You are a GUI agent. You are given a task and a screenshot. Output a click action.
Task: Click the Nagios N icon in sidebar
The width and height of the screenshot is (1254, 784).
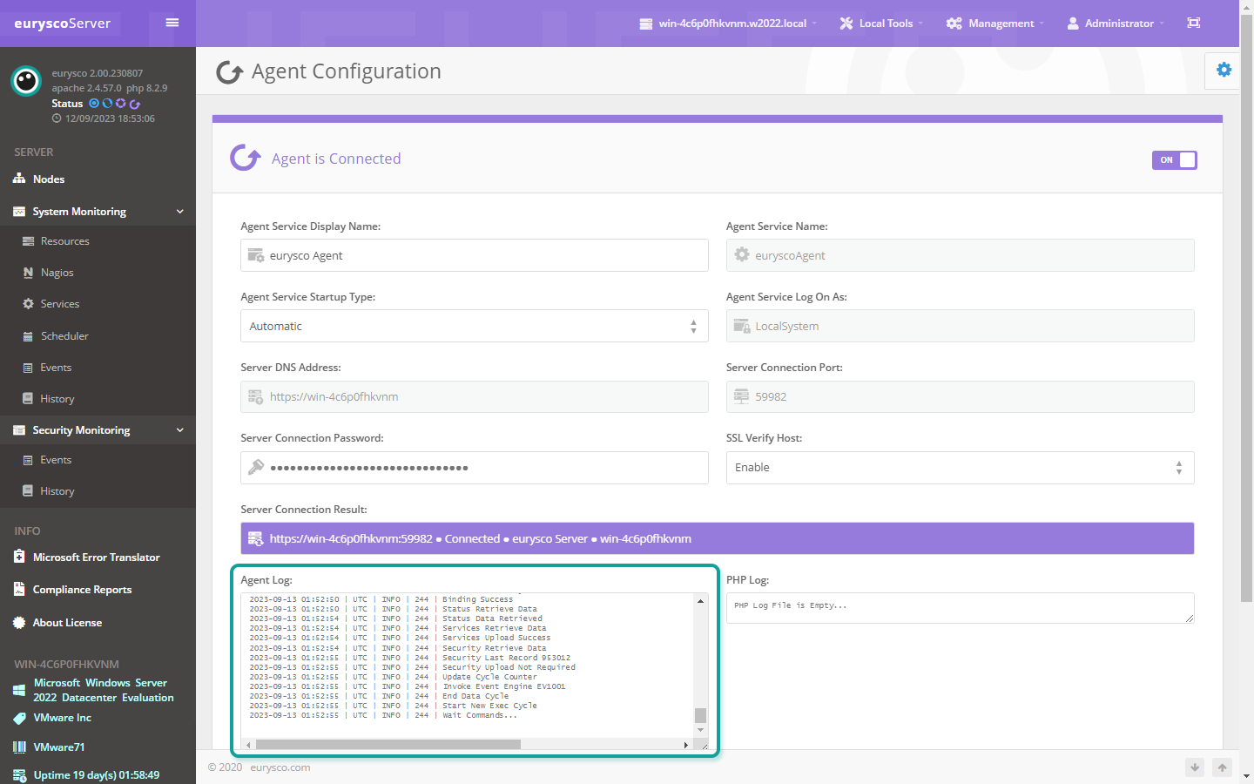click(28, 273)
